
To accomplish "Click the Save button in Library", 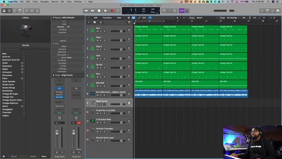I will [x=45, y=156].
